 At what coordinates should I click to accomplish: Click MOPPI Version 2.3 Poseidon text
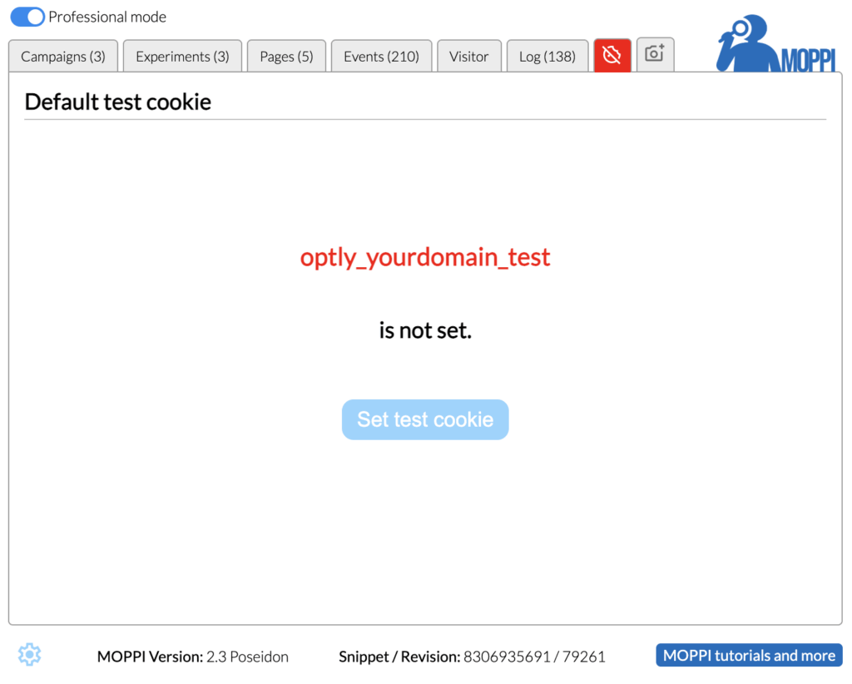pos(193,657)
